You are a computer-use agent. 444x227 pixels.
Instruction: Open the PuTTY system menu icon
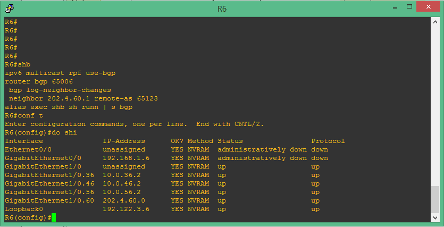tap(10, 8)
